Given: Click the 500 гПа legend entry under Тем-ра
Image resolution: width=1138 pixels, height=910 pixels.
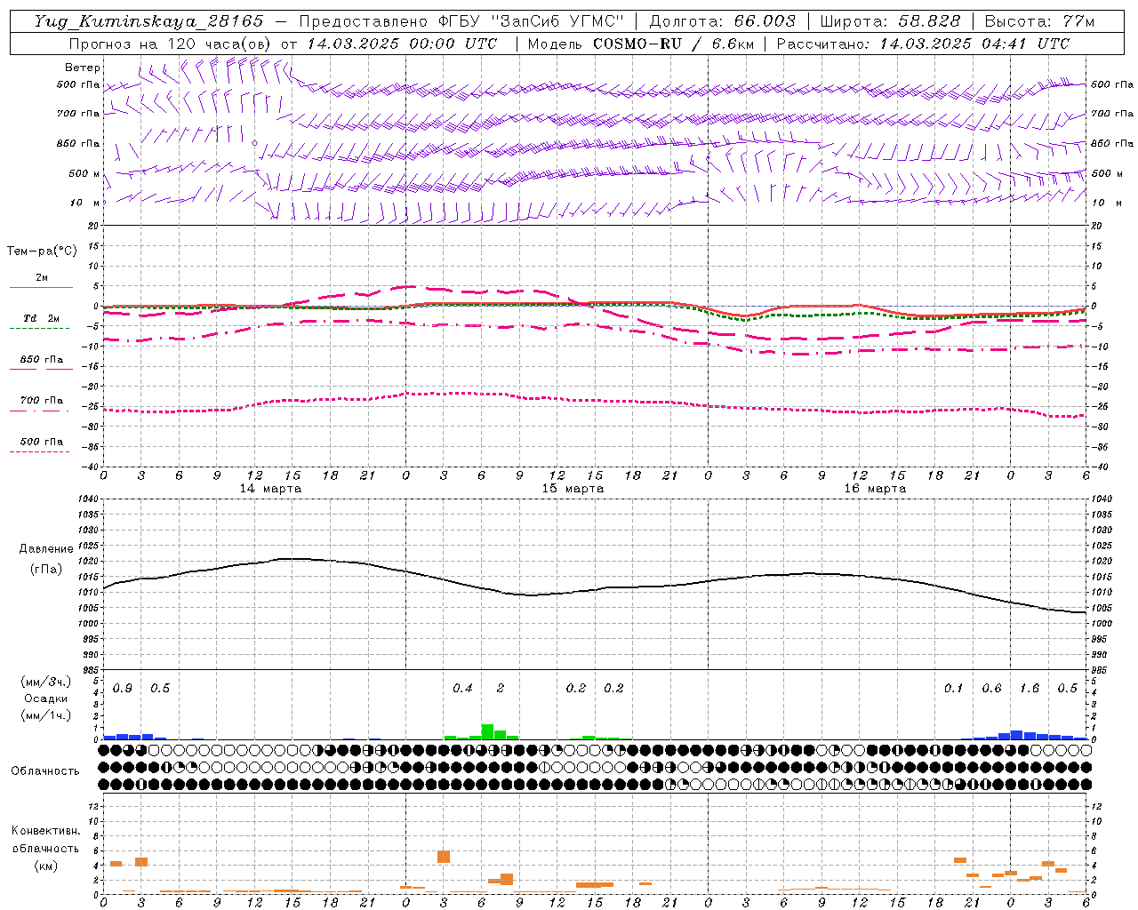Looking at the screenshot, I should tap(42, 442).
